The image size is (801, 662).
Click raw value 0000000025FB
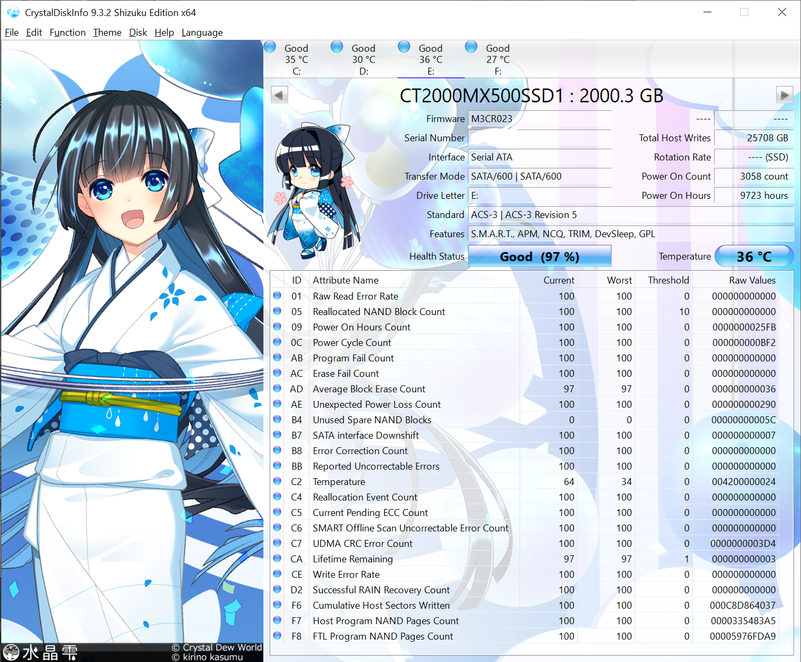coord(744,327)
